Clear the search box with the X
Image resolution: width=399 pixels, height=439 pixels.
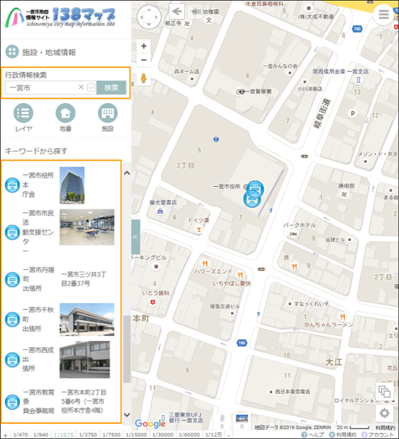(81, 87)
